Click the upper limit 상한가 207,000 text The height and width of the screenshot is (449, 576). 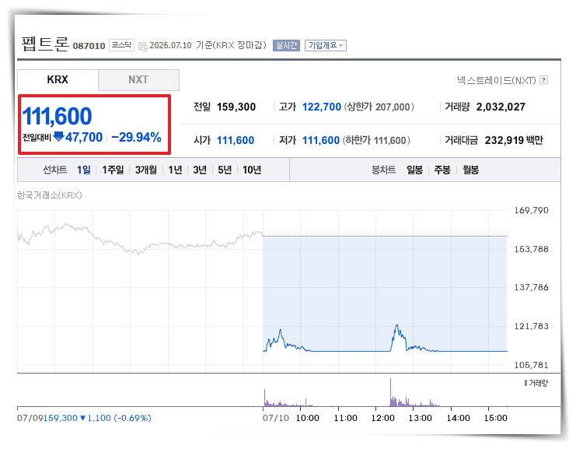(x=379, y=107)
